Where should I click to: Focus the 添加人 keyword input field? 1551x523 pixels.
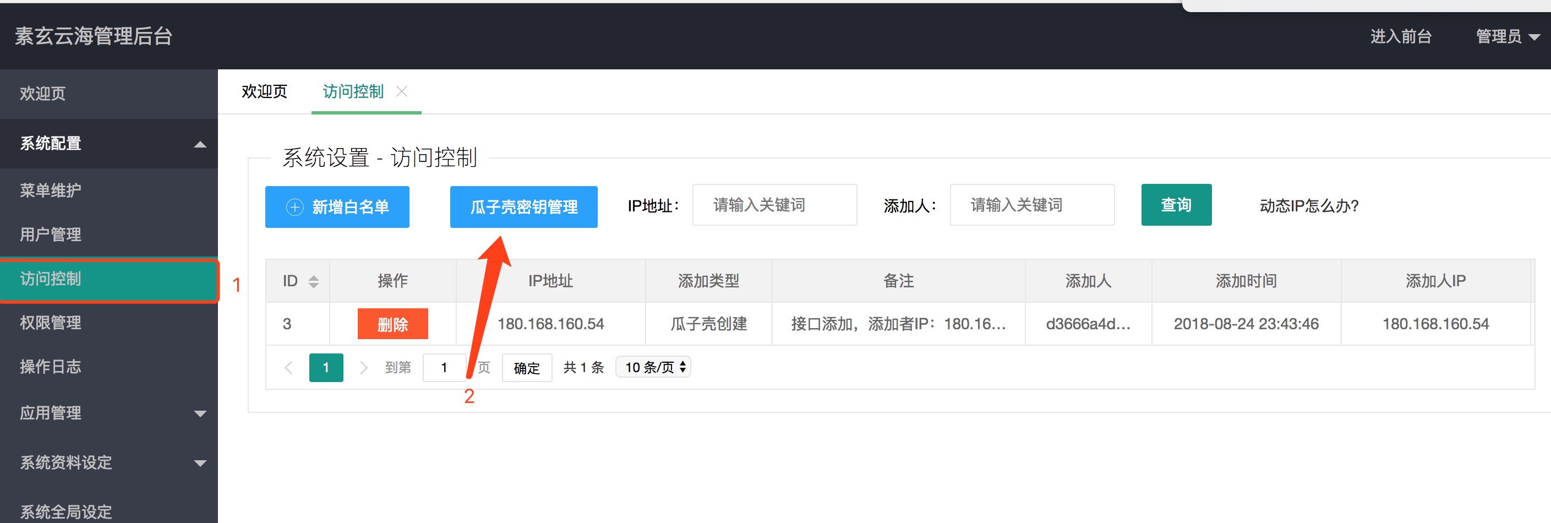[x=1031, y=205]
